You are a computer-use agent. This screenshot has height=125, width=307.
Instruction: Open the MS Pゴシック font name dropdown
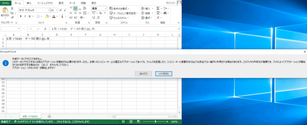coord(48,10)
